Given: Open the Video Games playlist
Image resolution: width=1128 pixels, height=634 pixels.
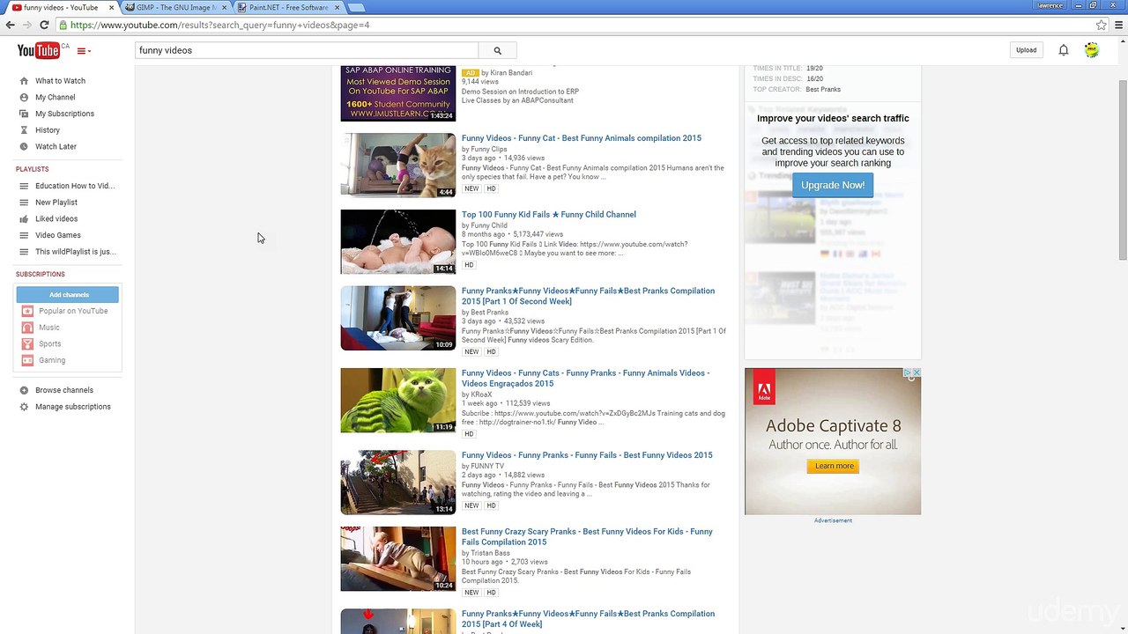Looking at the screenshot, I should point(58,235).
